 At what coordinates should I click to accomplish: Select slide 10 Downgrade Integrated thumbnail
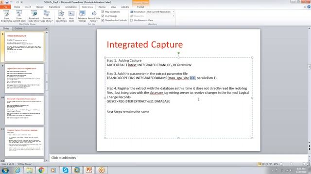[24, 110]
